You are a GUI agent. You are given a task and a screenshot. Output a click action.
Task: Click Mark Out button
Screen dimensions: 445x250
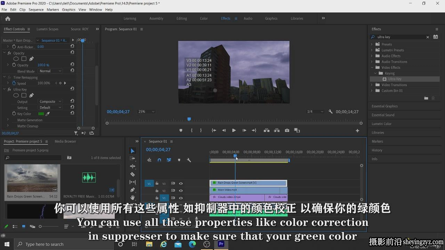(201, 131)
